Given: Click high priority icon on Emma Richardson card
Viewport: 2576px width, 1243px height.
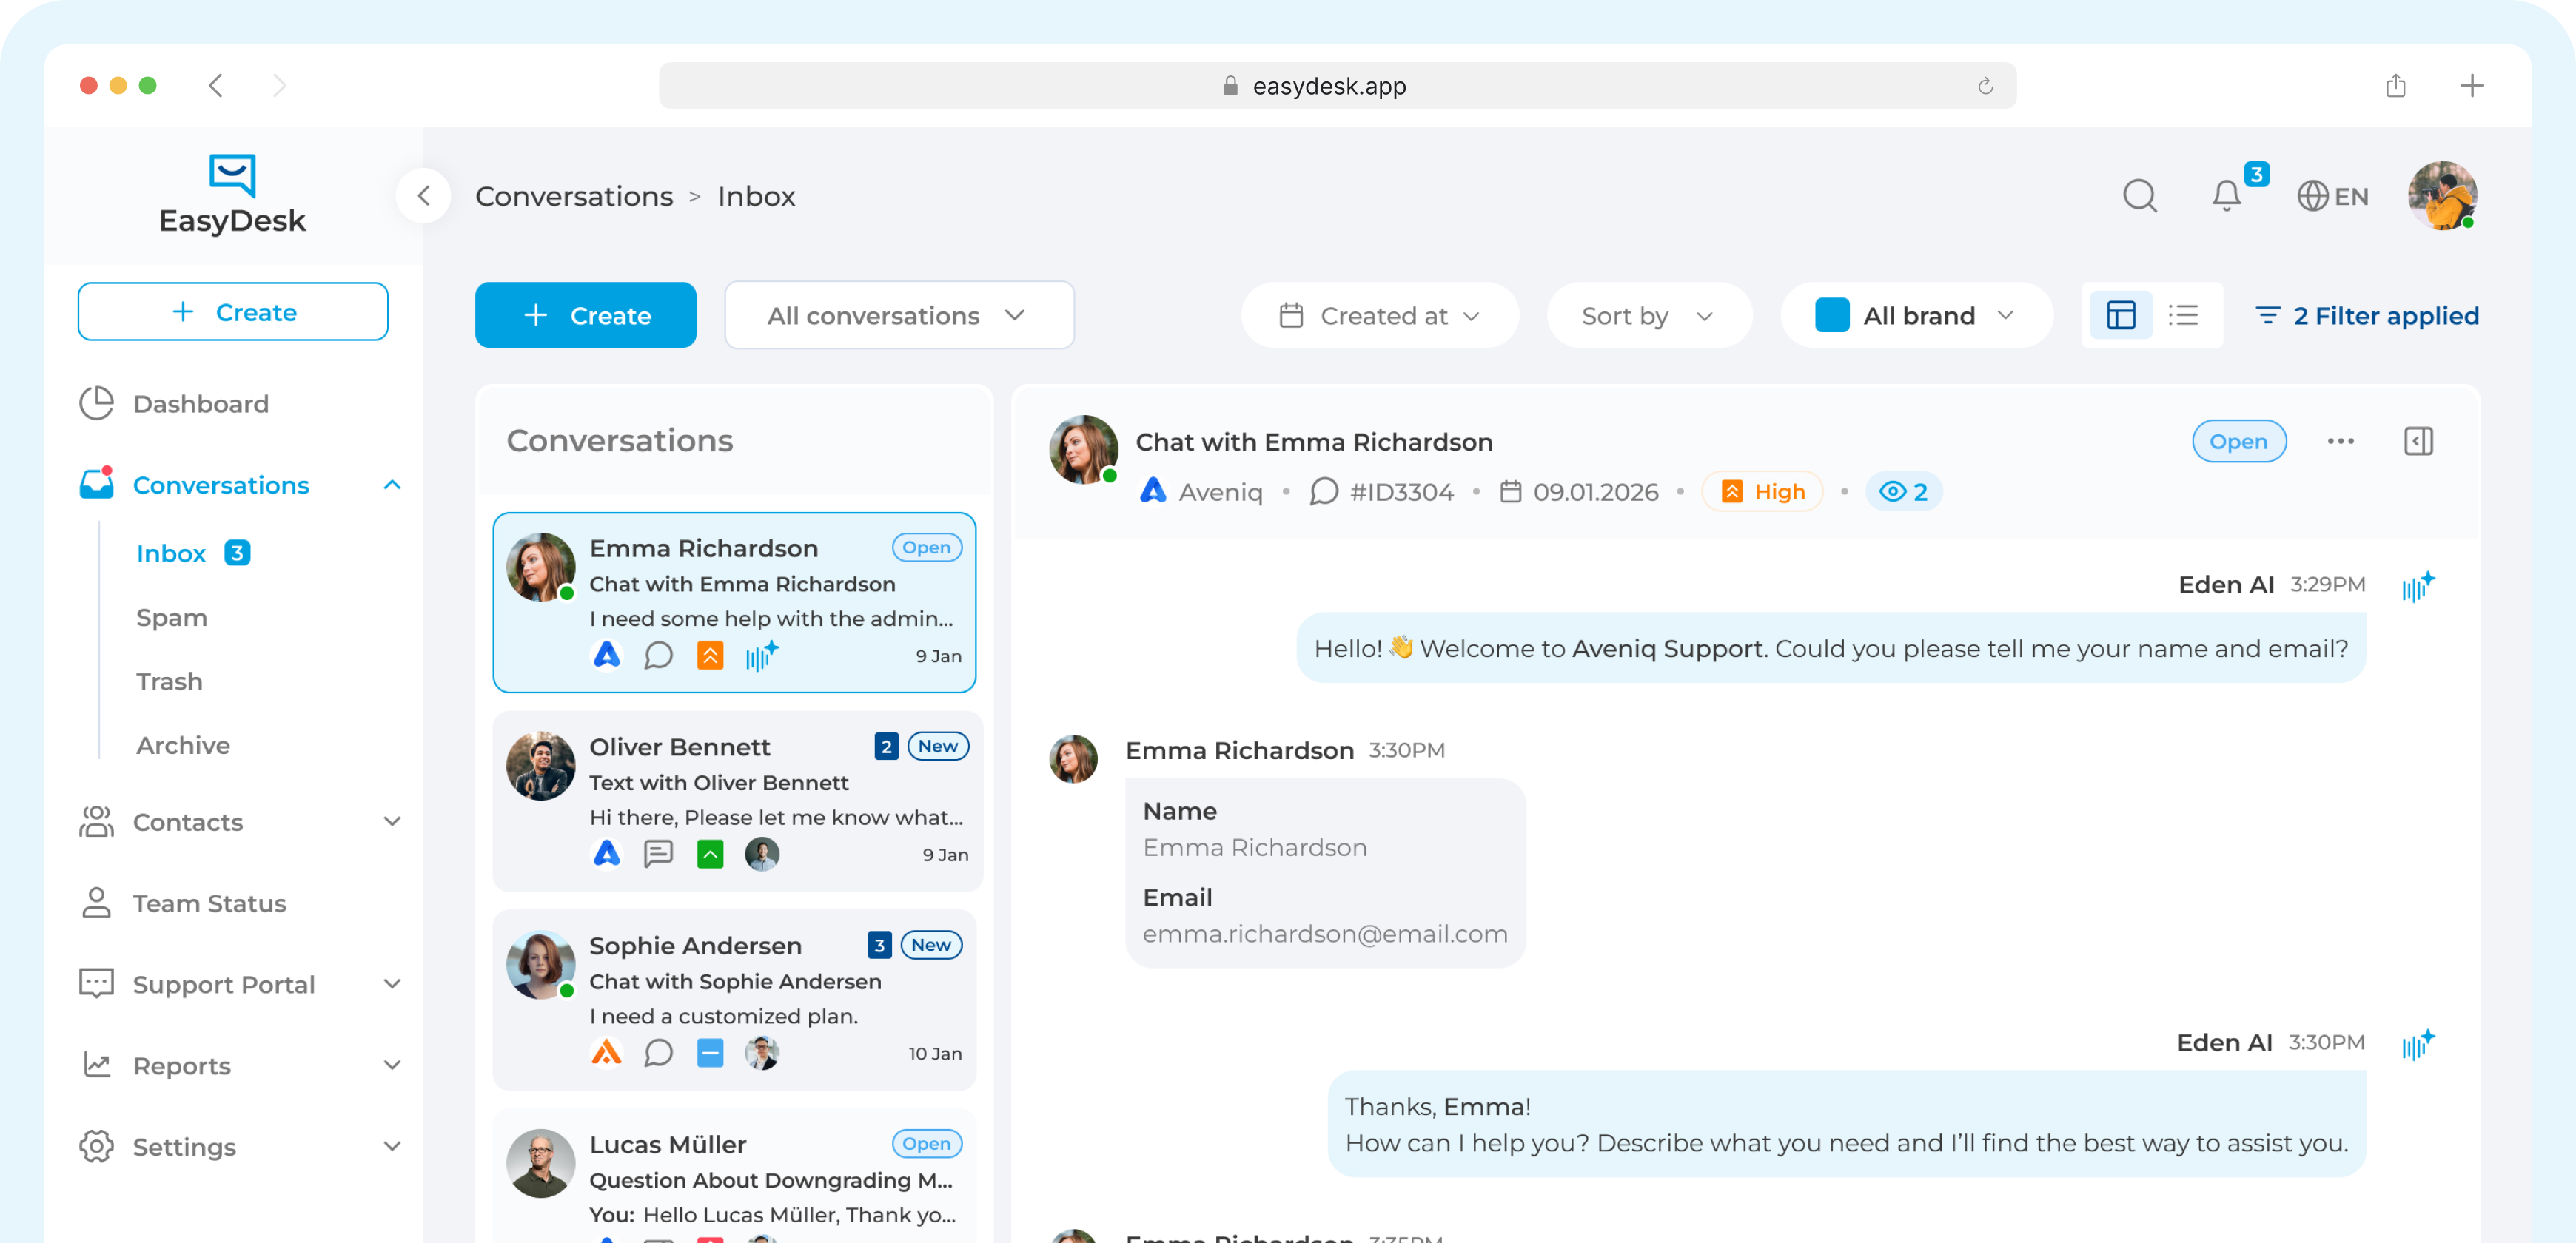Looking at the screenshot, I should click(x=710, y=656).
